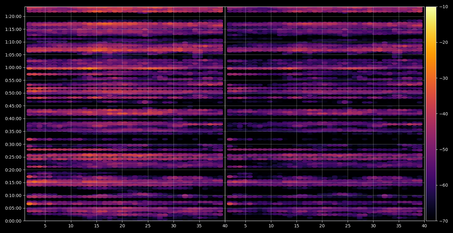Screen dimensions: 453x233
Task: Click x-axis label 5 under right panel
Action: [245, 226]
